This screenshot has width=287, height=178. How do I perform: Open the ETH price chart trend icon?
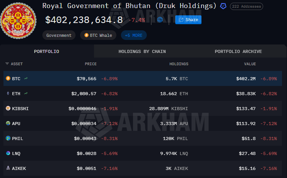tap(26, 94)
